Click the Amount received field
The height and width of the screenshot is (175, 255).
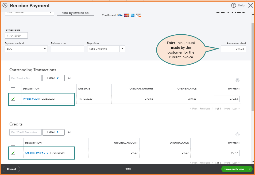click(233, 49)
